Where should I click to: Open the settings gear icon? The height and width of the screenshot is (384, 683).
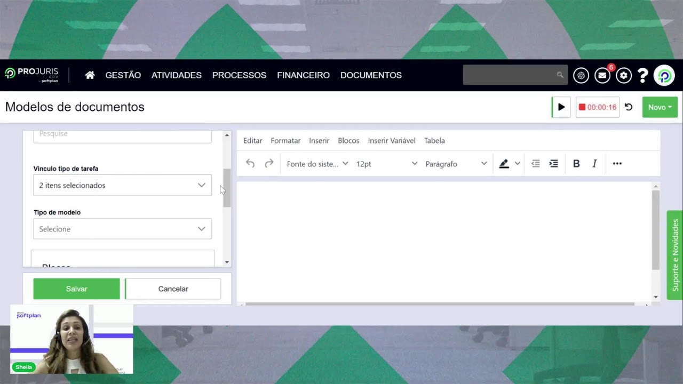pyautogui.click(x=624, y=75)
